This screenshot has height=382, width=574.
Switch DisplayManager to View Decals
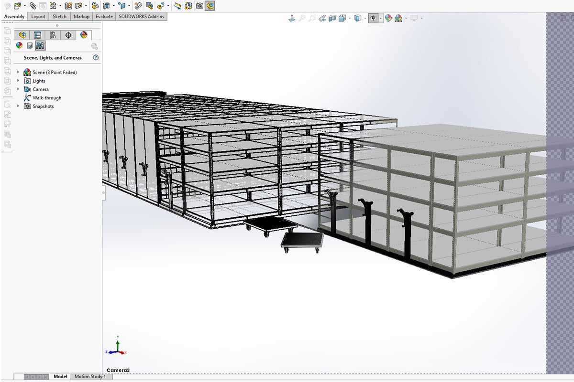click(30, 46)
